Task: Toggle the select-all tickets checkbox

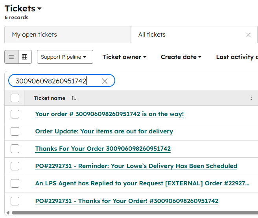Action: click(15, 98)
